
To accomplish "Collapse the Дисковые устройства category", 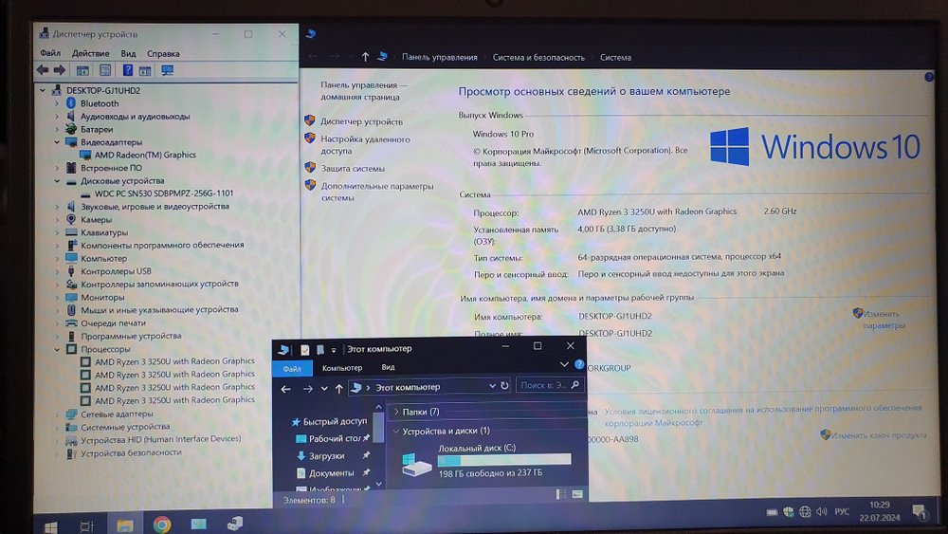I will [x=57, y=181].
